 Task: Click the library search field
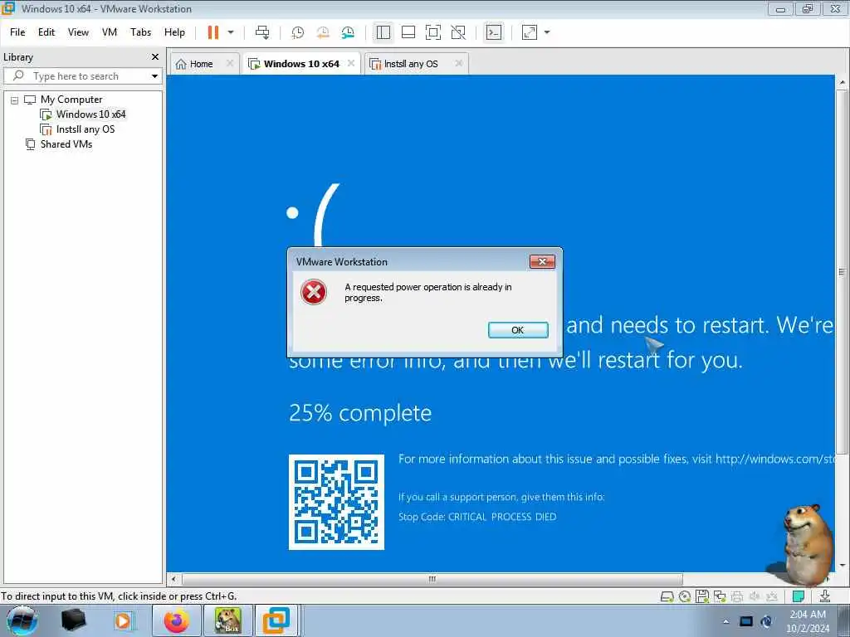click(x=81, y=76)
